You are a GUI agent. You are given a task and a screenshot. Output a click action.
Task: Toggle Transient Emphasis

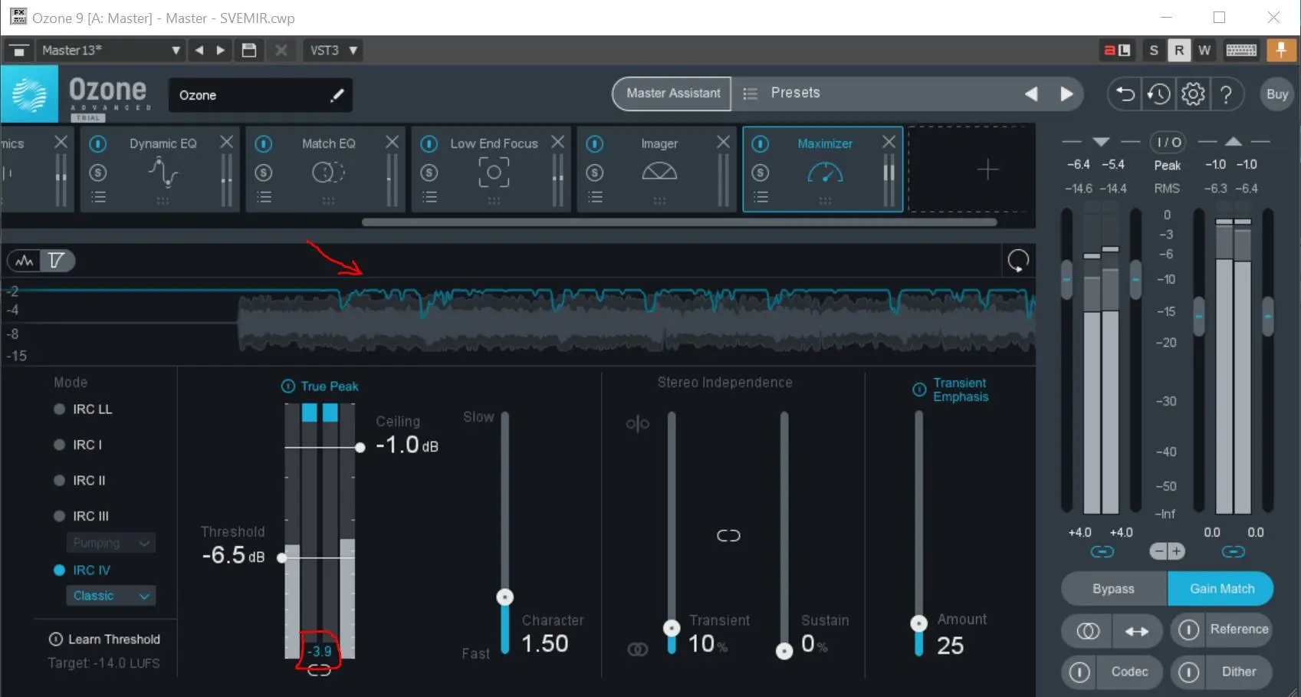coord(919,390)
